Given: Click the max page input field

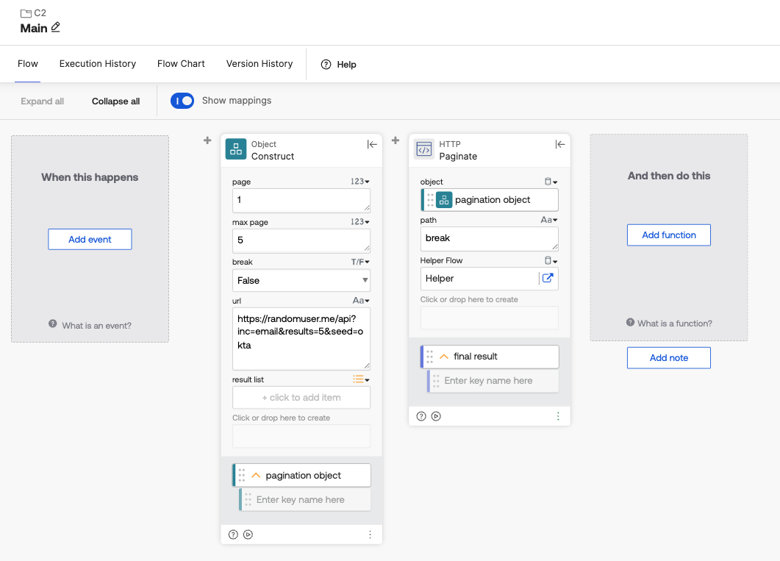Looking at the screenshot, I should (301, 240).
